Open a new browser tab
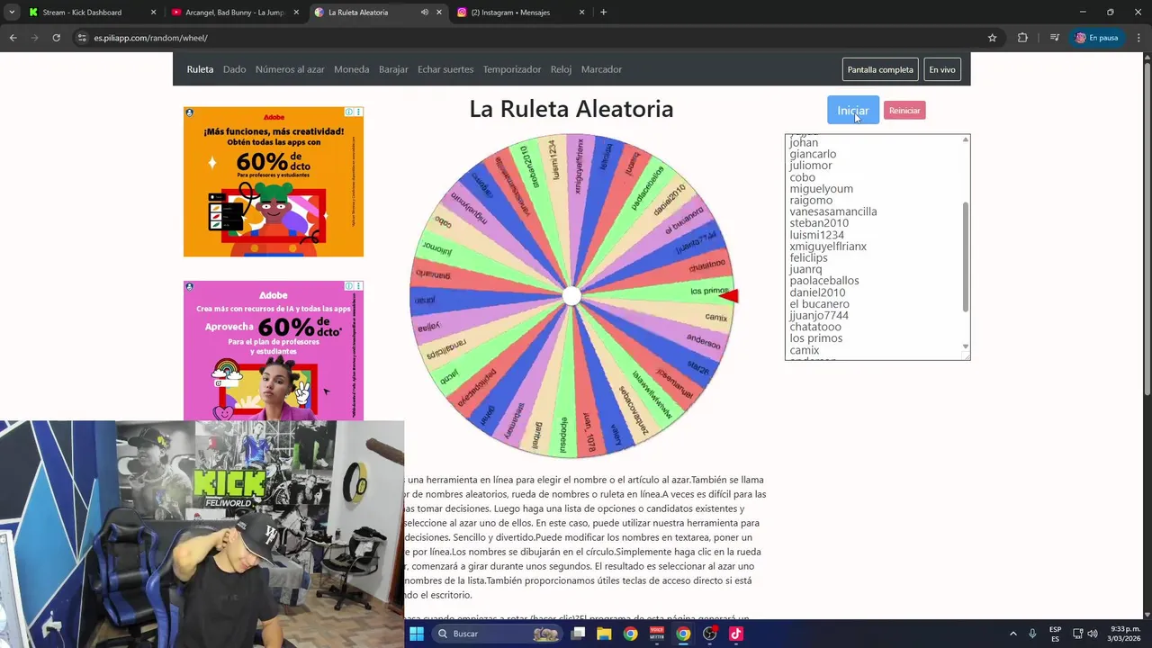 tap(603, 13)
